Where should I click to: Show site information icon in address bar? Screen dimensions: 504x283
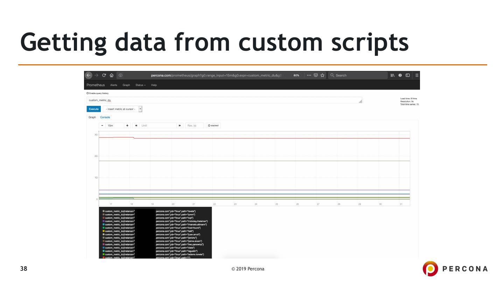coord(120,75)
